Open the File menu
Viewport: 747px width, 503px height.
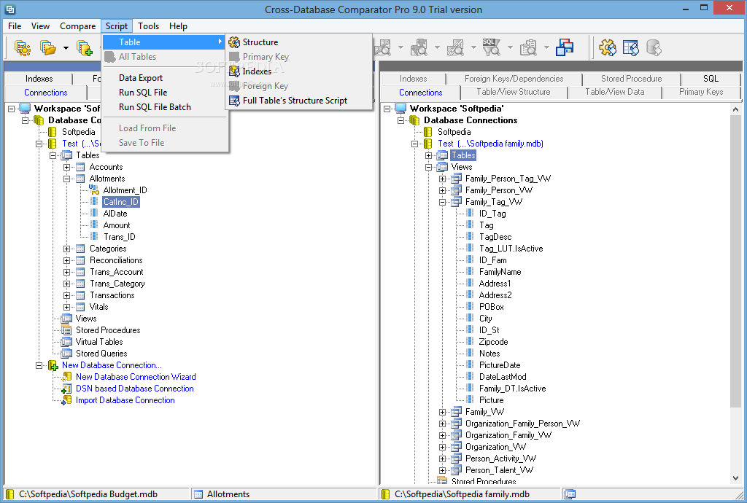(x=15, y=26)
